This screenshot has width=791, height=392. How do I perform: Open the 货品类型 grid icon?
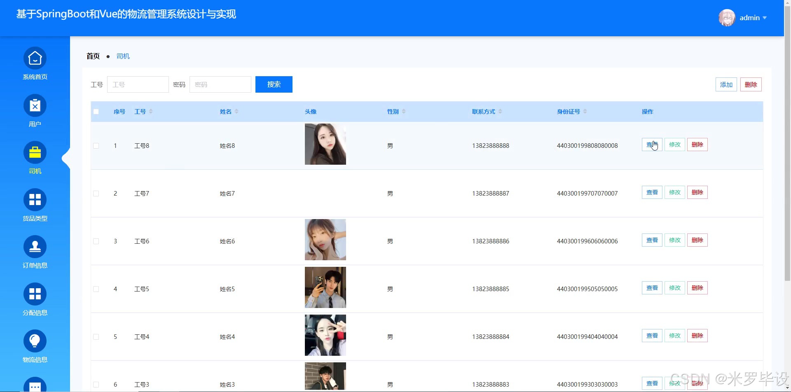click(35, 200)
